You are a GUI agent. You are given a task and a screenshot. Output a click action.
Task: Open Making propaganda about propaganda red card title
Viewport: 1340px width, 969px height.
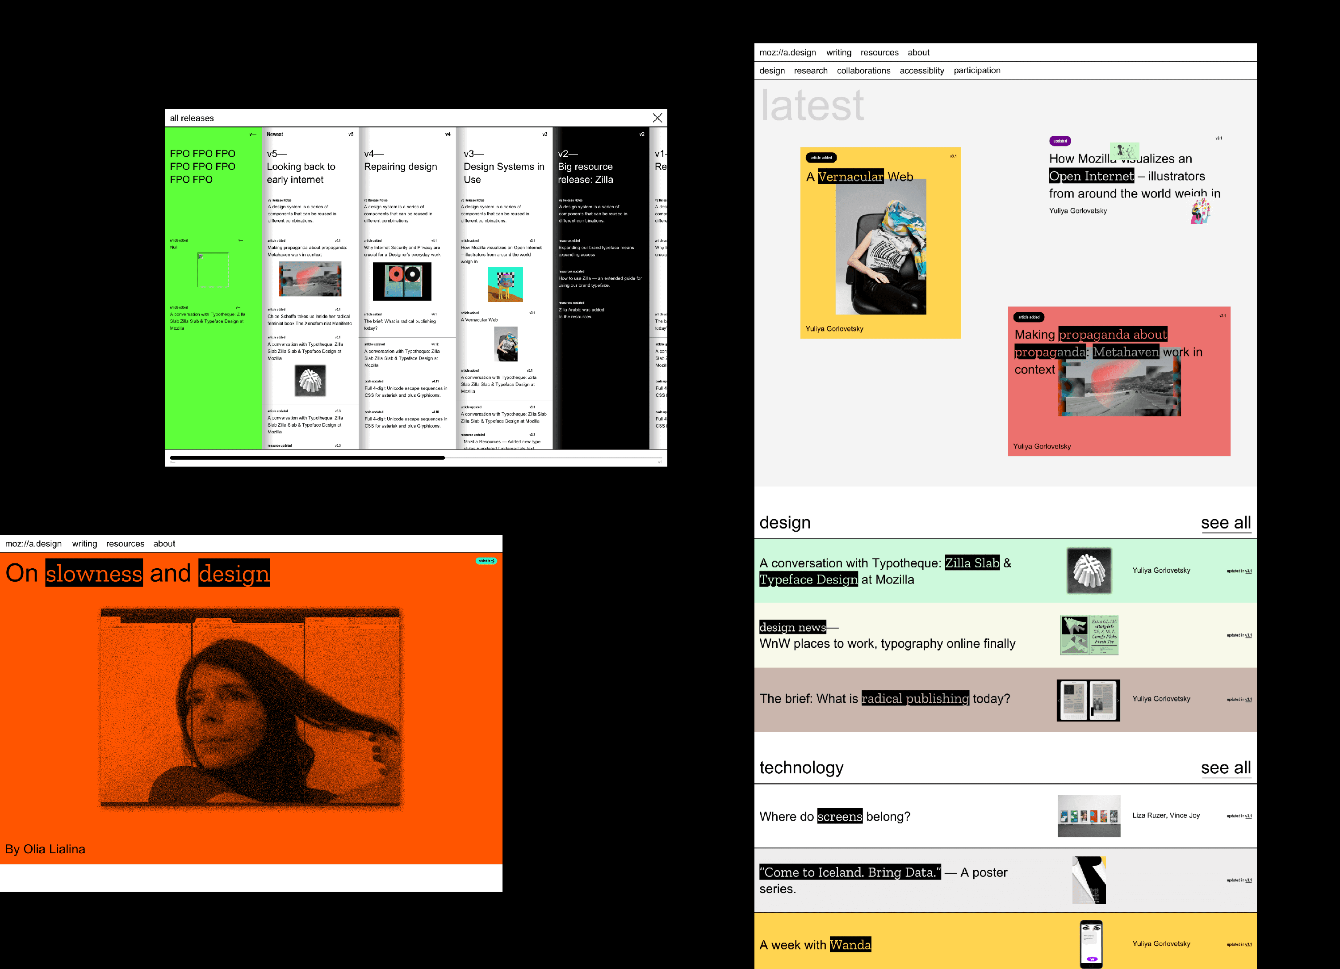[1108, 352]
